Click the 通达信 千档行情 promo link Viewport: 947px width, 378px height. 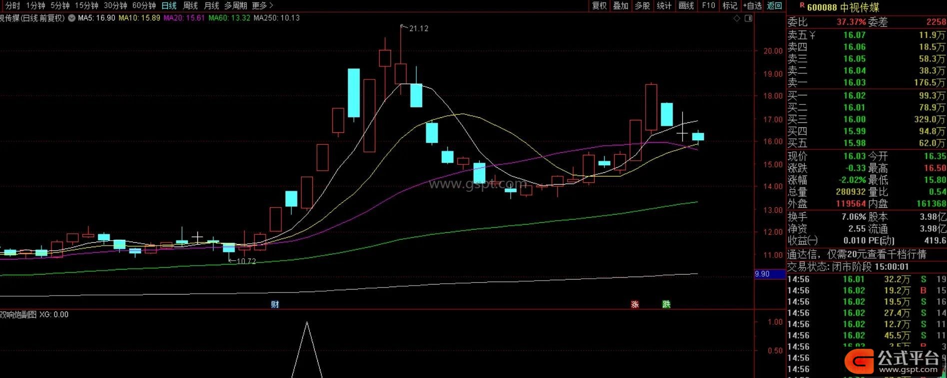point(857,254)
